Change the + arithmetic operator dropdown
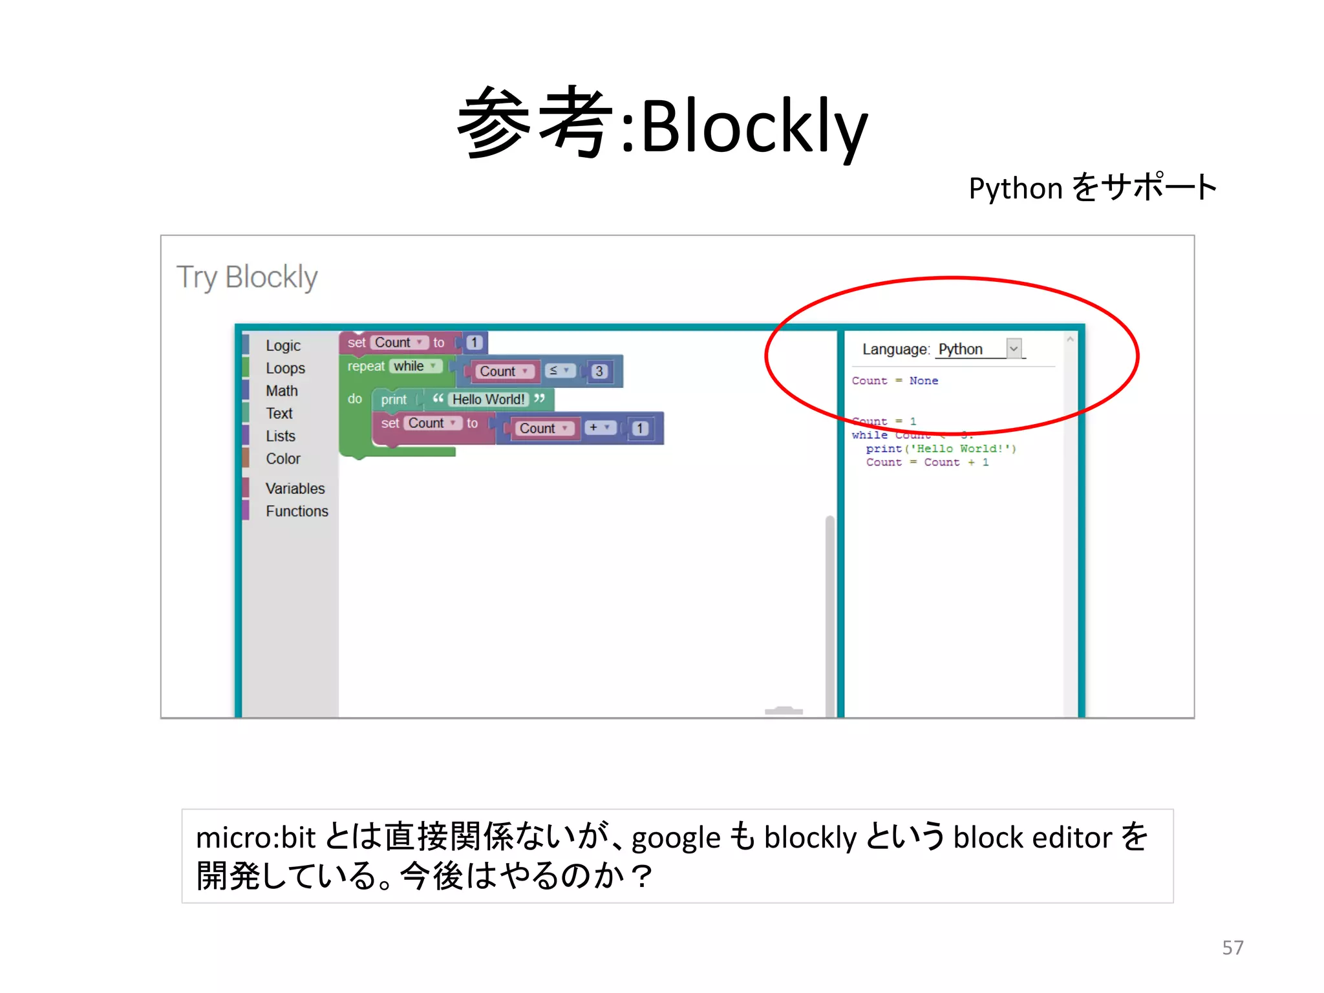This screenshot has width=1324, height=993. tap(600, 427)
